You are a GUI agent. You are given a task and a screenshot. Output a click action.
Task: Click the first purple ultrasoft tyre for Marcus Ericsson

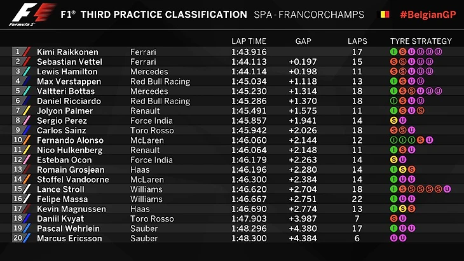393,238
